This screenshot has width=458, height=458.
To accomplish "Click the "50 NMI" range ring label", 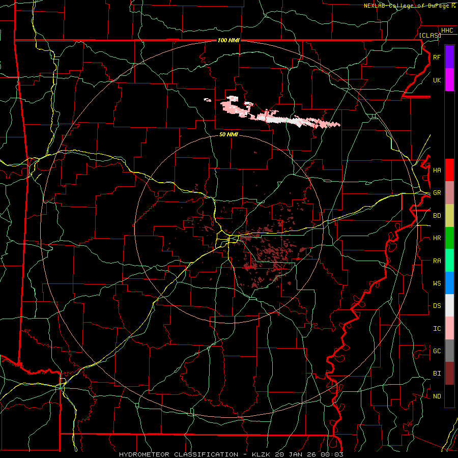I will pos(228,134).
